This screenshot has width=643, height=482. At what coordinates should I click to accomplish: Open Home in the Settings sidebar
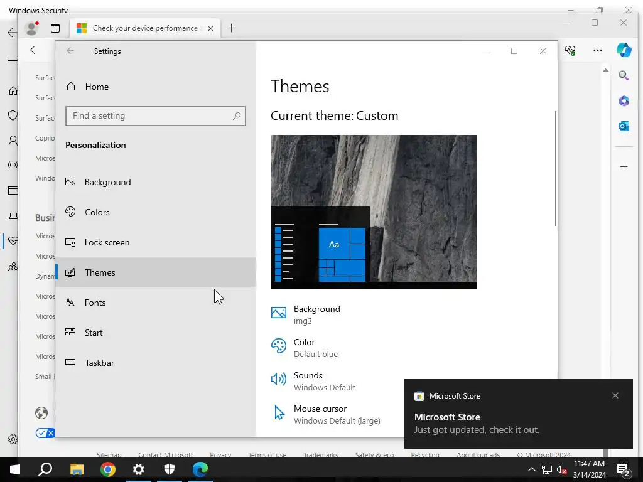[156, 87]
